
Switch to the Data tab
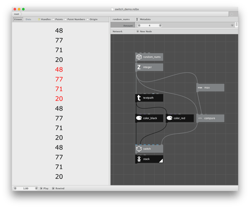coord(28,19)
